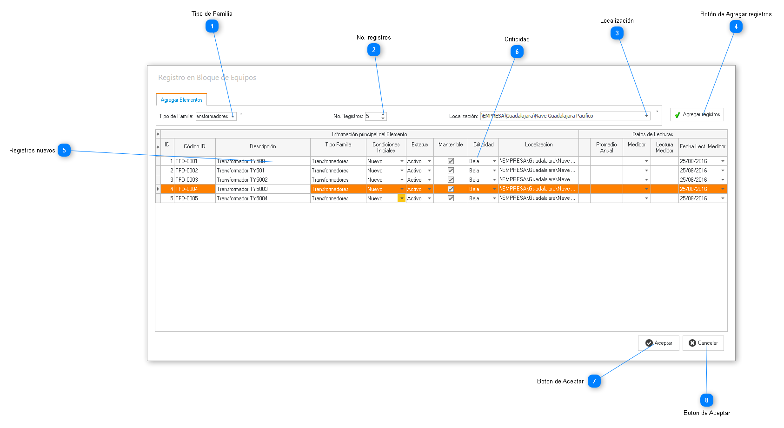Increase No.Registros with the up arrow
784x428 pixels.
pyautogui.click(x=383, y=114)
